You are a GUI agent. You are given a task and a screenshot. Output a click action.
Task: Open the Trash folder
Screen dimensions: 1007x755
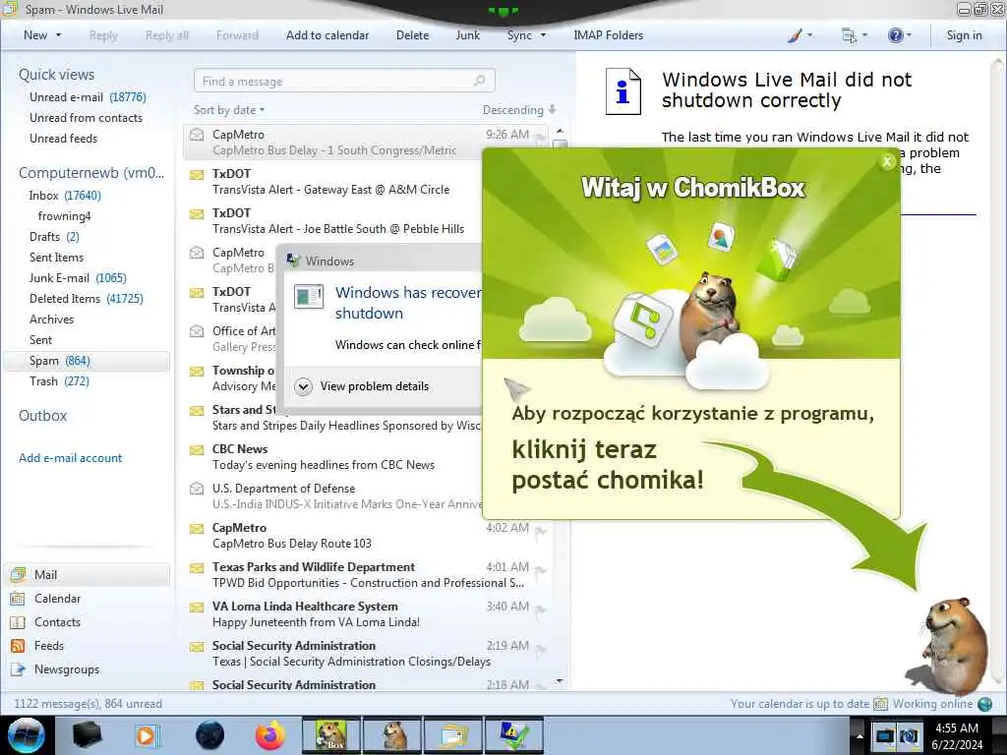pyautogui.click(x=59, y=380)
